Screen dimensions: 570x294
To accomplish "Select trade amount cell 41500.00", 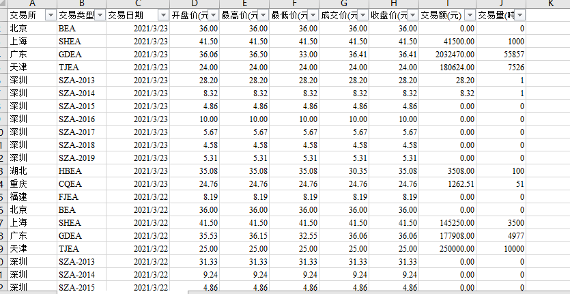I will click(x=448, y=42).
